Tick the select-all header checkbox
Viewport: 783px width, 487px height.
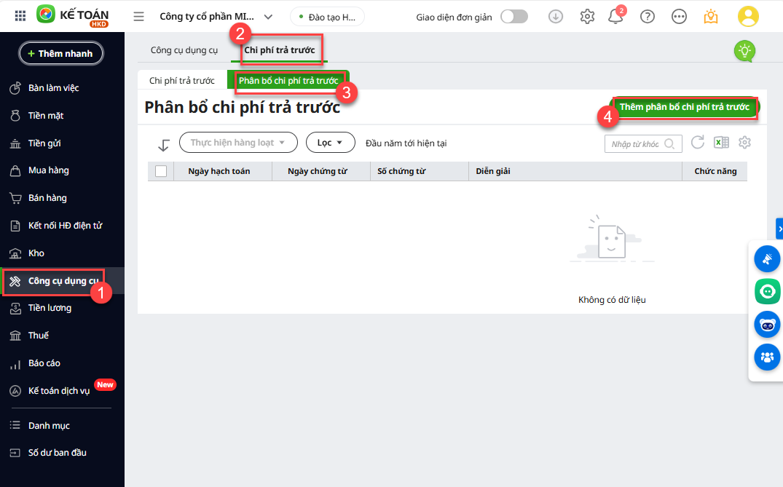click(x=161, y=171)
